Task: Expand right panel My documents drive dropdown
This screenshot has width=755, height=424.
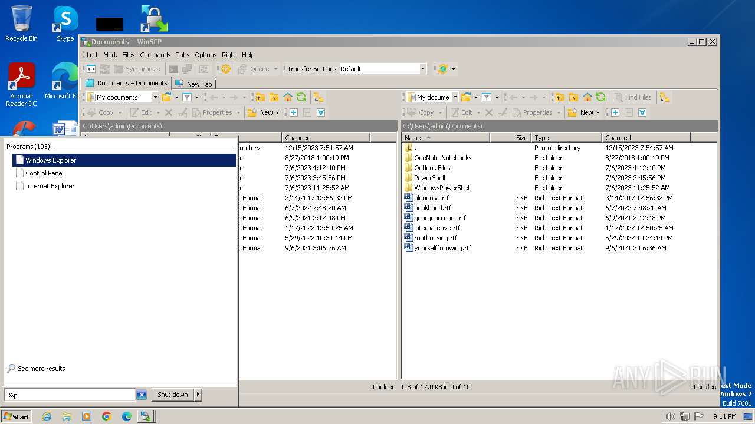Action: tap(455, 97)
